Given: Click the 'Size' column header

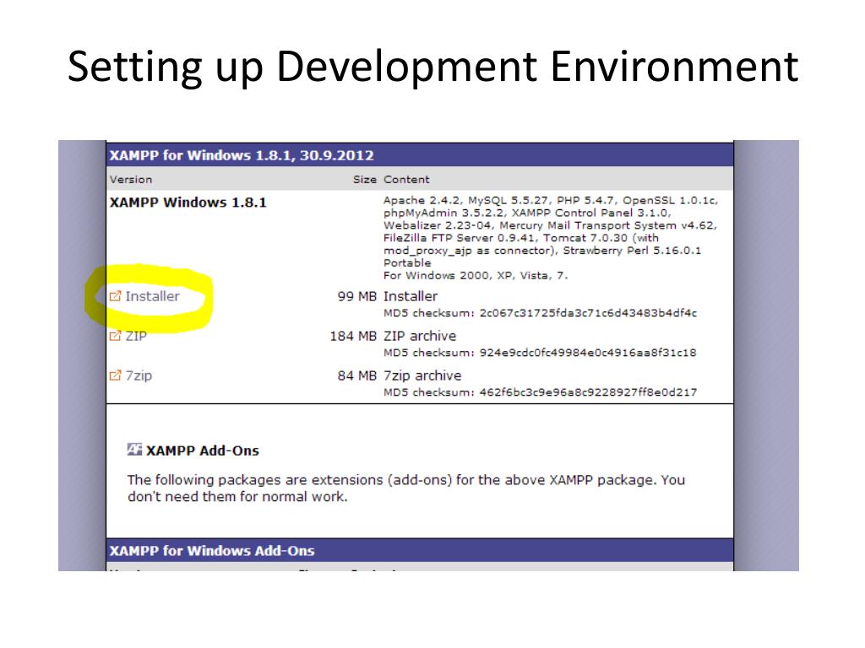Looking at the screenshot, I should [x=365, y=180].
